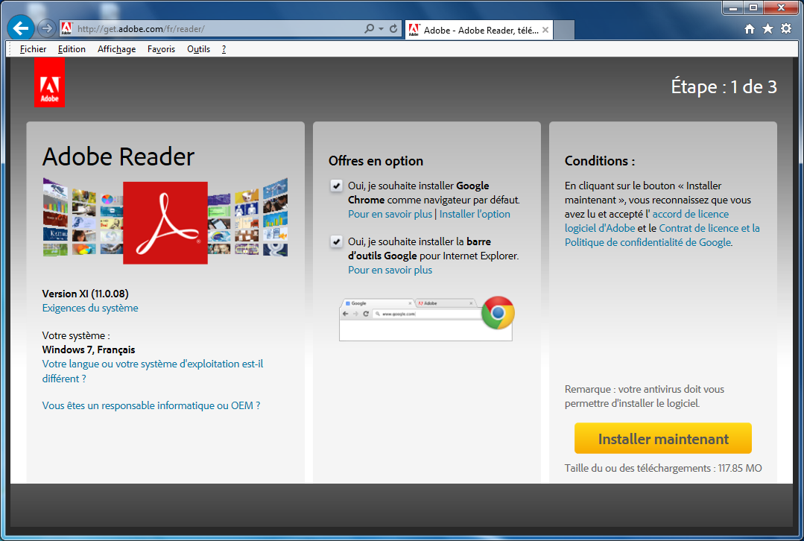The image size is (804, 541).
Task: Open the Favoris menu
Action: [161, 49]
